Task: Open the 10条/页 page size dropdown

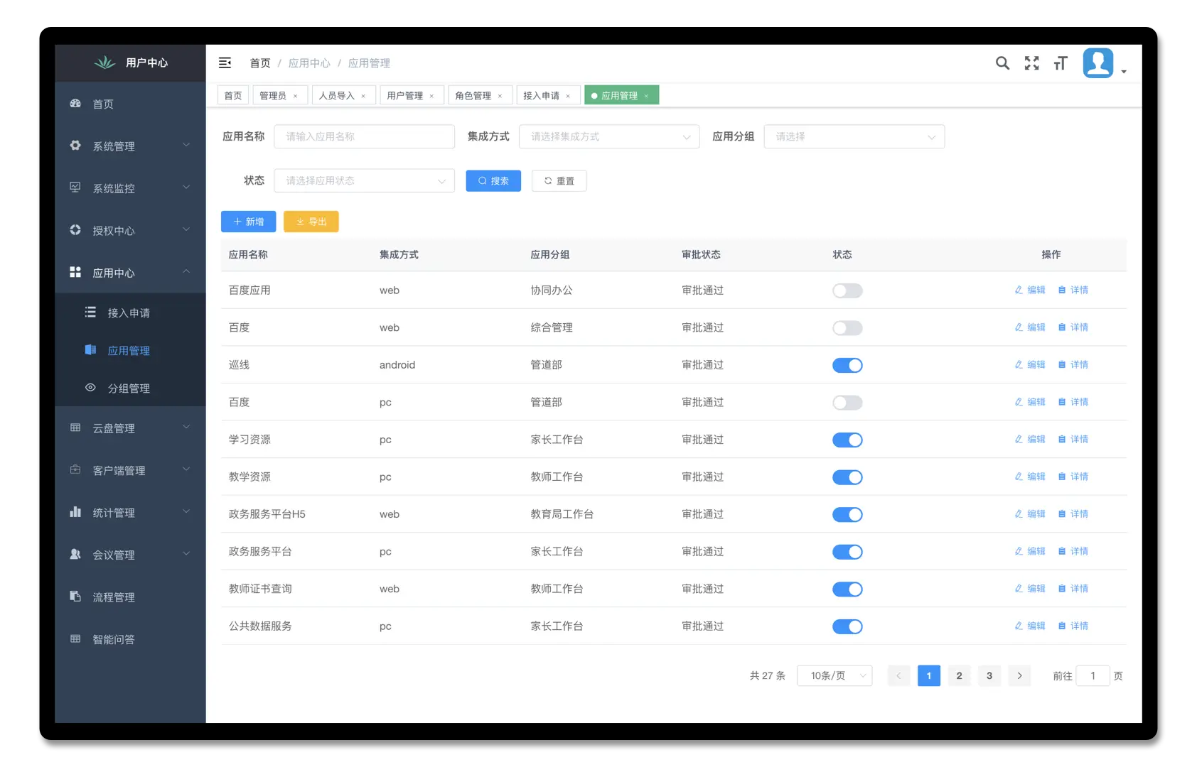Action: 834,675
